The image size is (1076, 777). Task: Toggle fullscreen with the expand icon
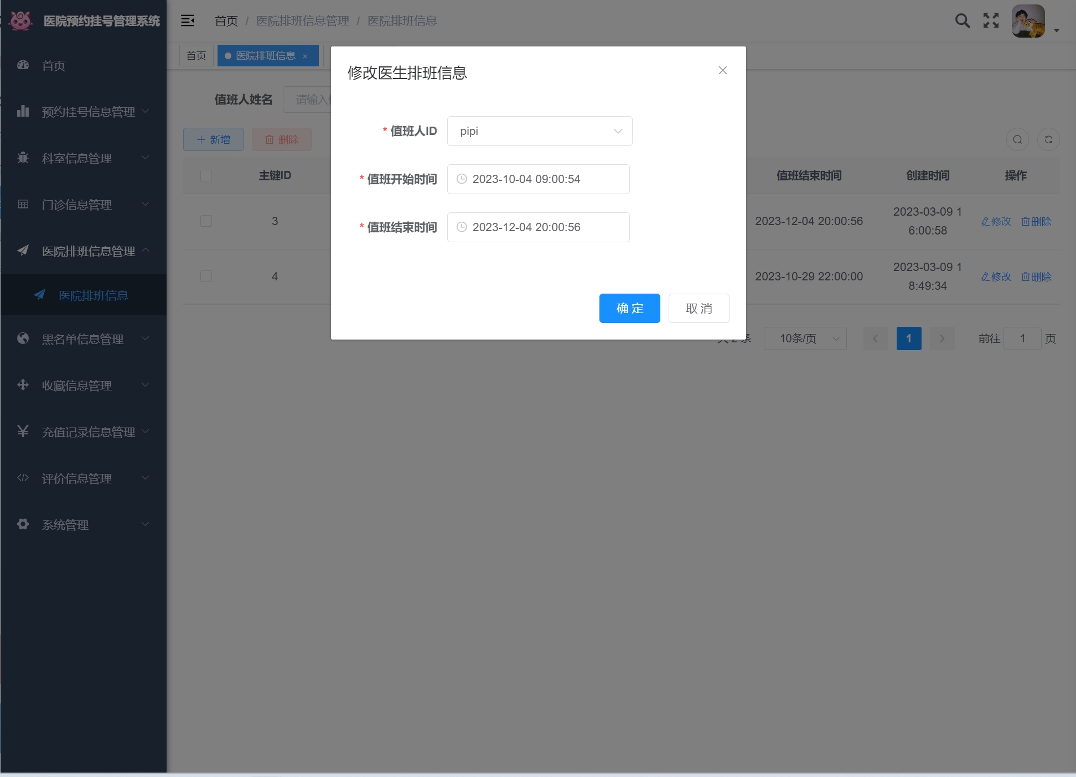pos(991,21)
